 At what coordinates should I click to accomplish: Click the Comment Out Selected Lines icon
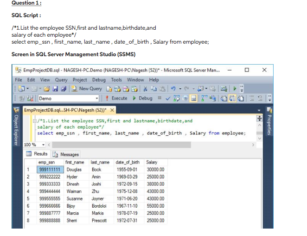click(x=252, y=98)
